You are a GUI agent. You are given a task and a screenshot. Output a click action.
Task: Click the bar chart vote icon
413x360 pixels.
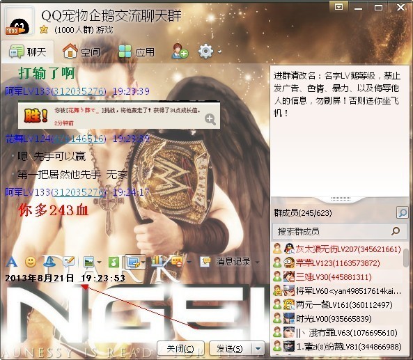pyautogui.click(x=157, y=262)
